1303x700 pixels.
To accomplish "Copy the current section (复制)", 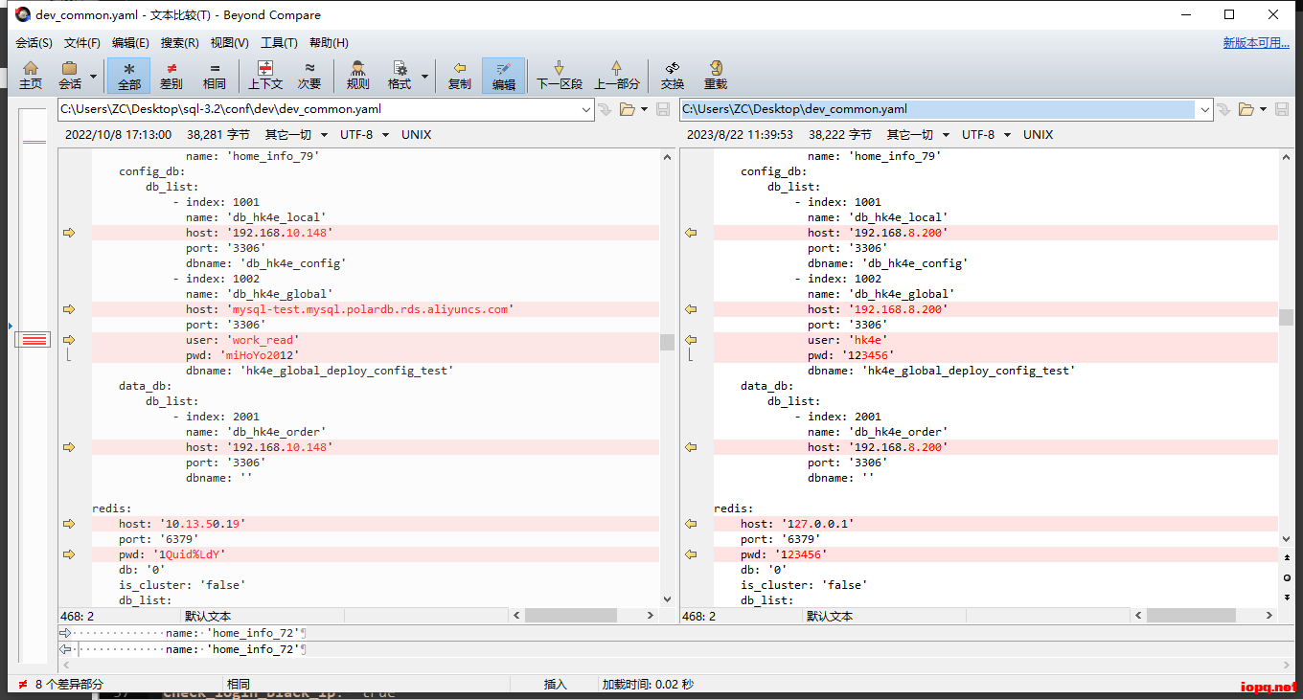I will (x=459, y=75).
